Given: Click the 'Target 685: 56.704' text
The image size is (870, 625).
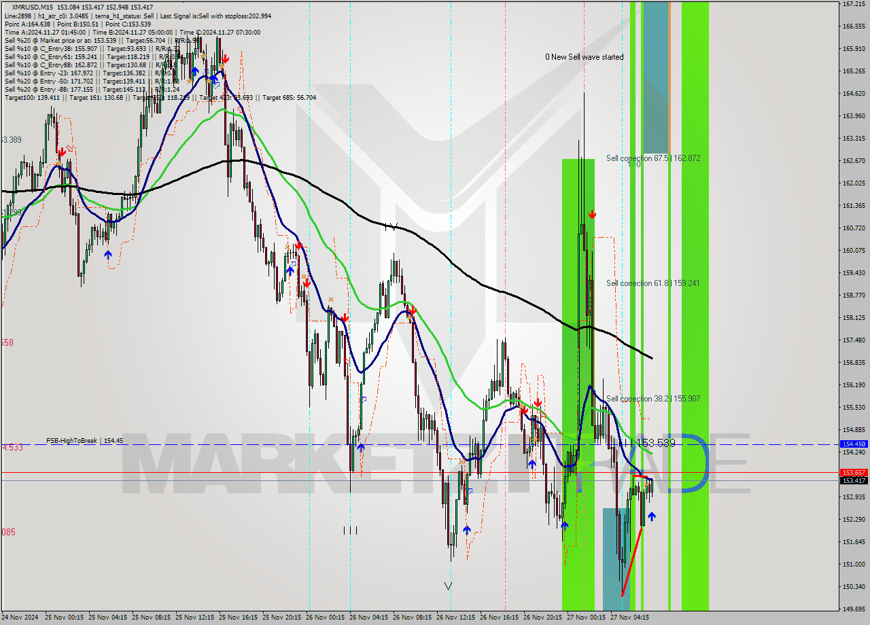Looking at the screenshot, I should pyautogui.click(x=290, y=97).
